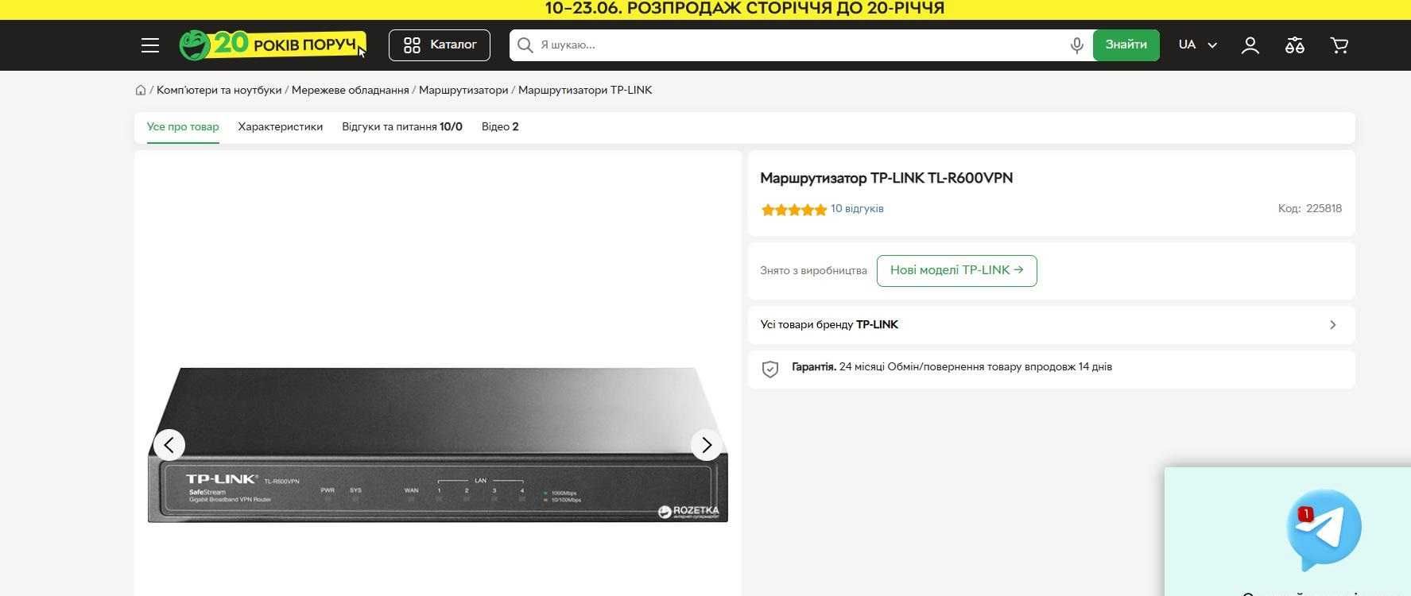1411x596 pixels.
Task: Show next product image arrow
Action: tap(706, 445)
